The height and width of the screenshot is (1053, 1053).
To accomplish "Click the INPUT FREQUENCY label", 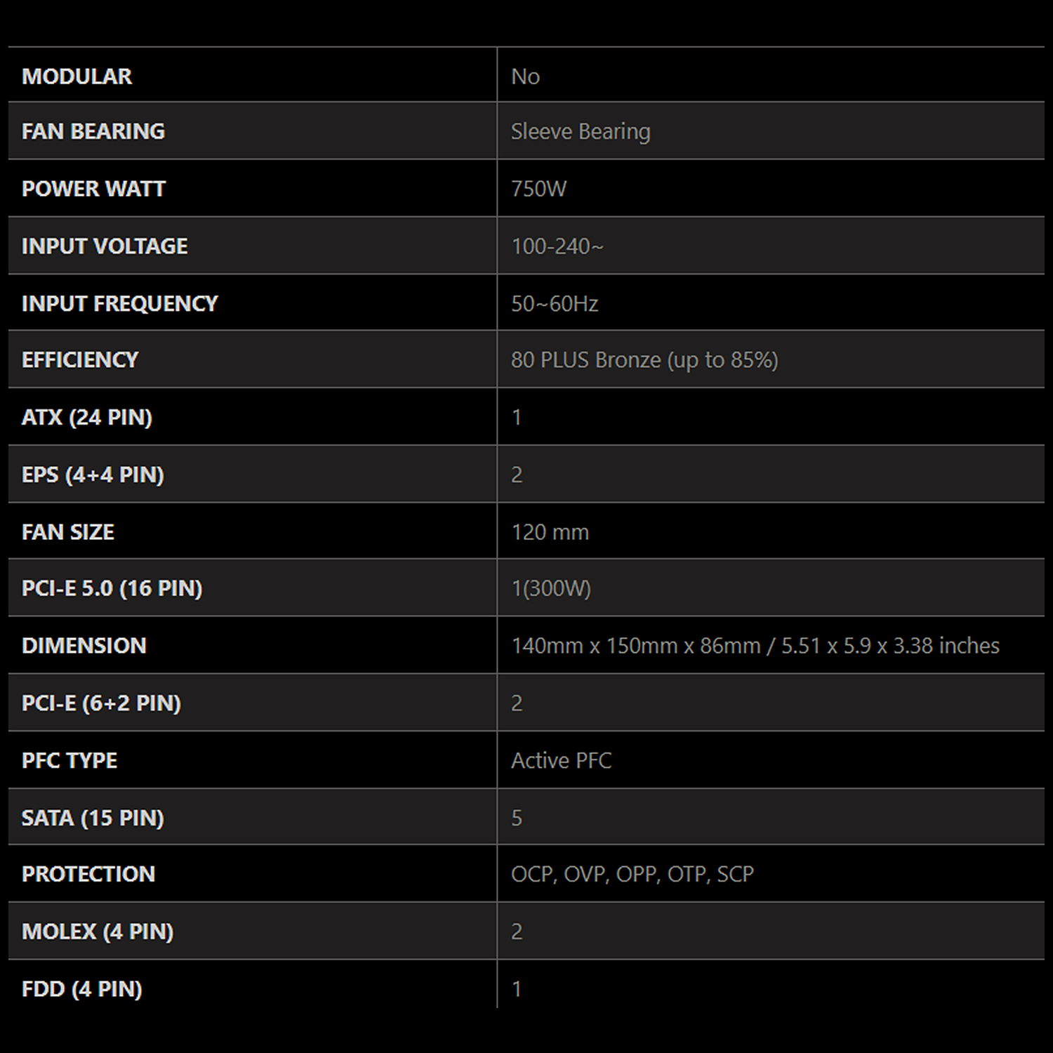I will [119, 303].
